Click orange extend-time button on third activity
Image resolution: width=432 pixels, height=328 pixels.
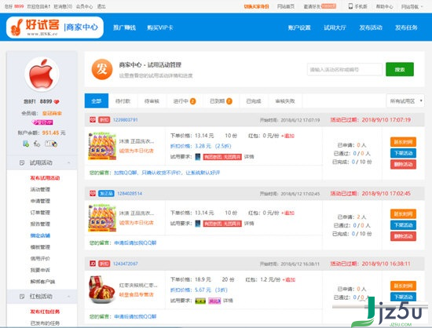[403, 286]
